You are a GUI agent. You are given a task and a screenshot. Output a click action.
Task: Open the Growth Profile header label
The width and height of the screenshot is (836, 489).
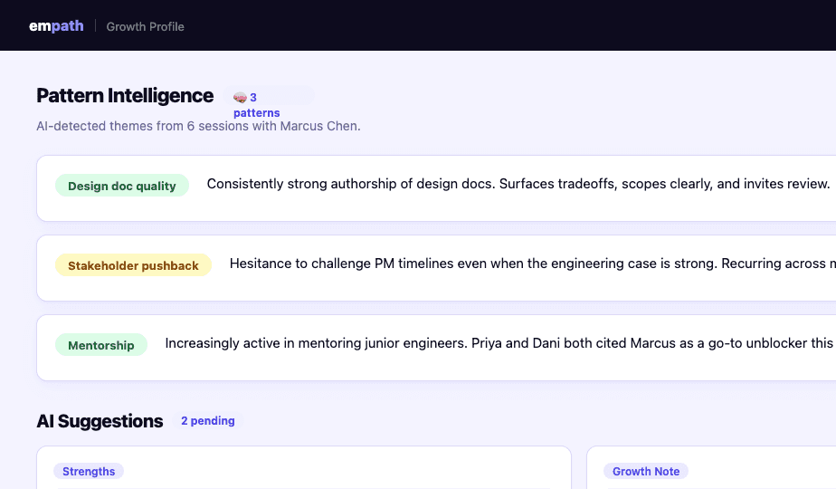(145, 26)
